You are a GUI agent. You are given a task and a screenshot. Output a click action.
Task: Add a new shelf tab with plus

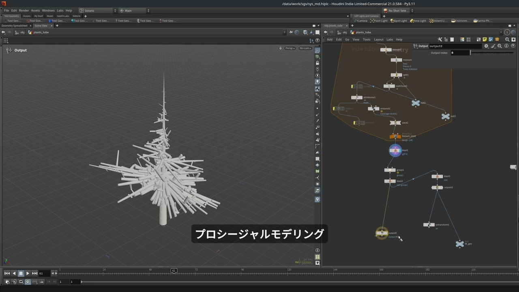click(x=85, y=16)
